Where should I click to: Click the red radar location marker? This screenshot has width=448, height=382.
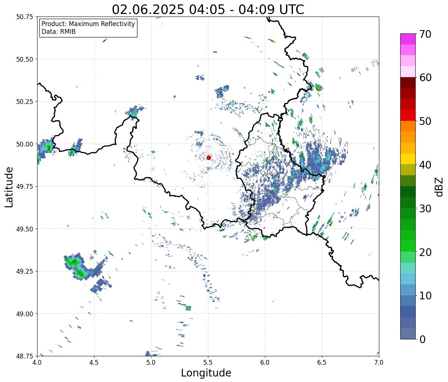coord(209,158)
